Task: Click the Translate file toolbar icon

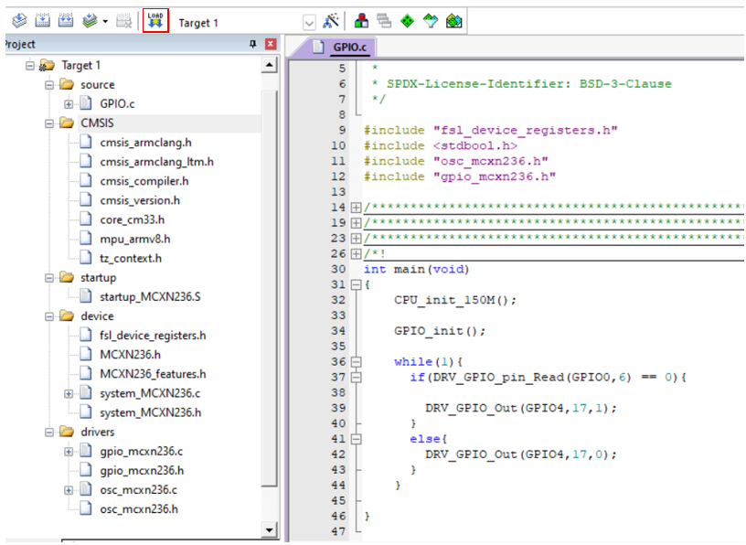Action: 19,21
